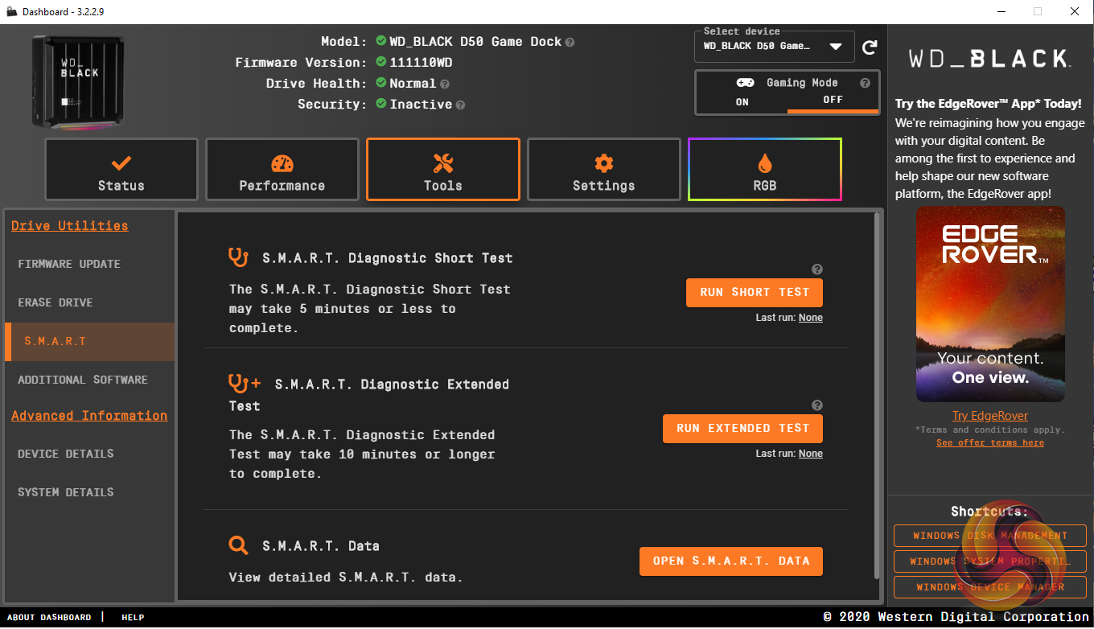Click the Advanced Information heading

coord(89,416)
